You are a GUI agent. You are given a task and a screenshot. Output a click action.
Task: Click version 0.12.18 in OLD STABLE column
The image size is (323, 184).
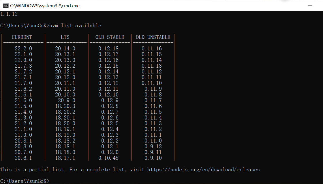109,48
